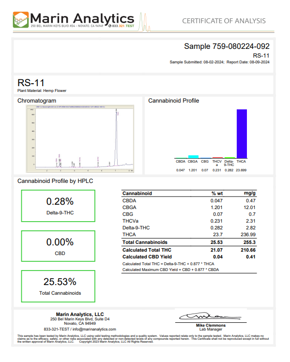Screen dimensions: 290x362
Task: Click the 'Calculated CBD Yield' row label
Action: tap(147, 256)
